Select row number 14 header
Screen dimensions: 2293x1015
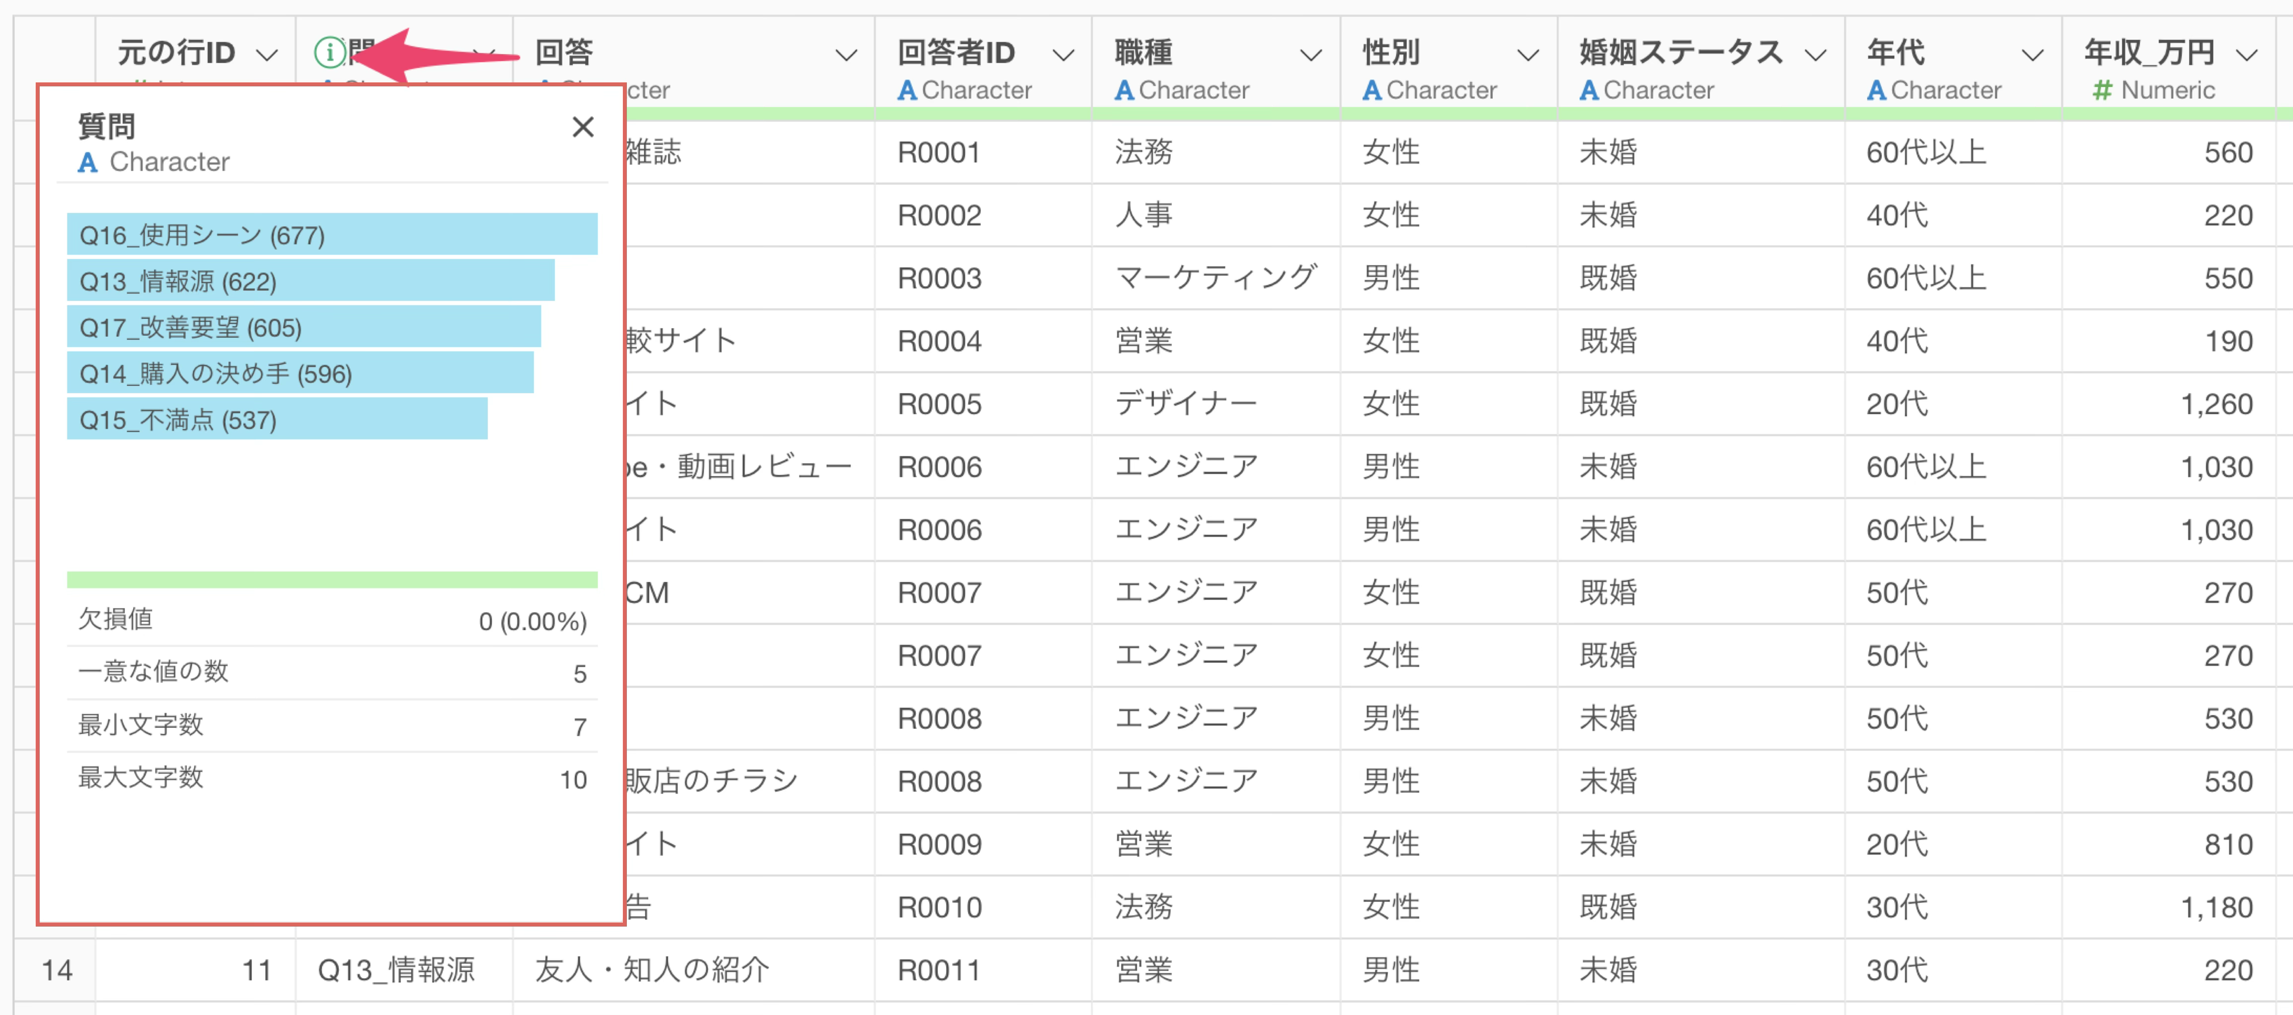coord(56,969)
